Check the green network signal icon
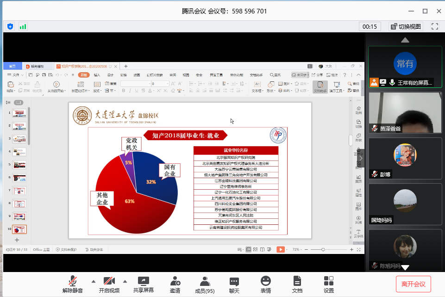Viewport: 445px width, 297px height. [x=23, y=26]
